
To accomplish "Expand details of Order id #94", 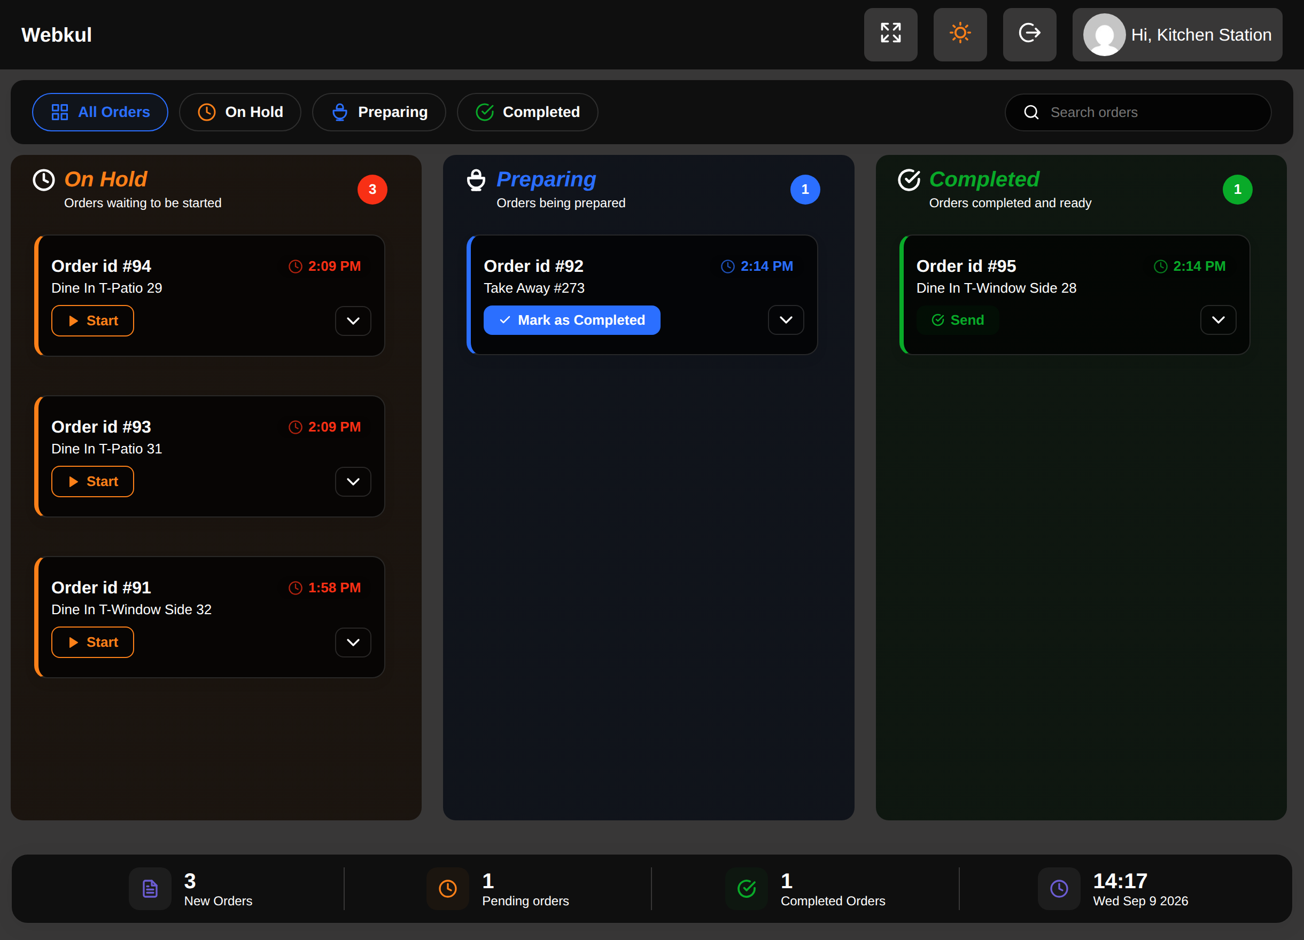I will [353, 320].
